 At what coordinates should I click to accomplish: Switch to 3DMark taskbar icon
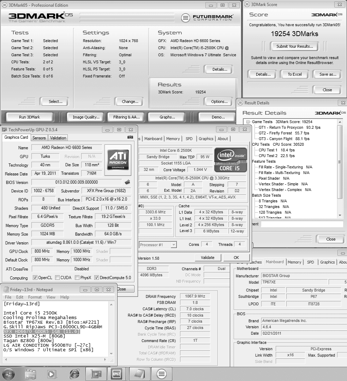click(161, 374)
